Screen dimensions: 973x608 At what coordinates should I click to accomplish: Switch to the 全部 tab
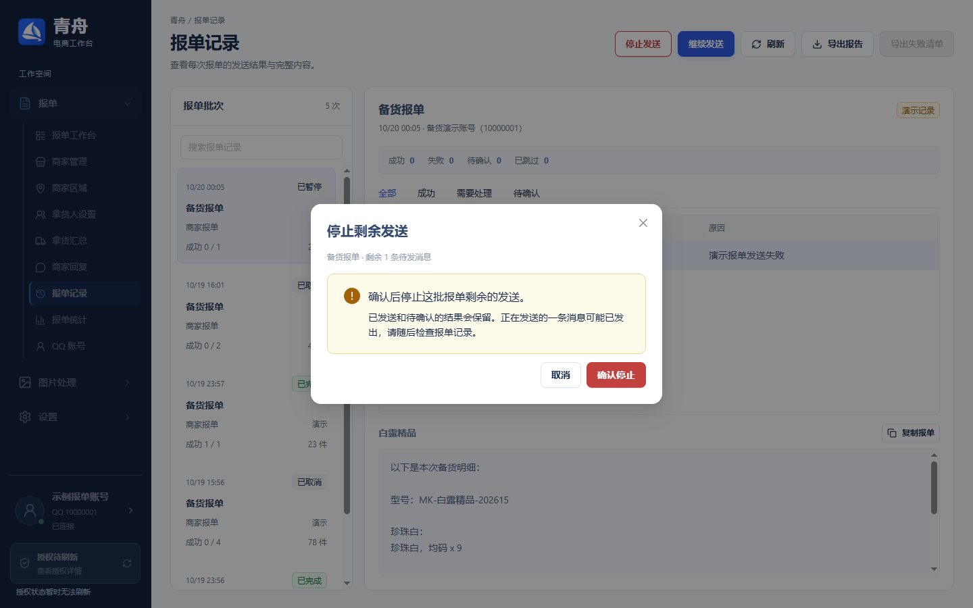coord(387,193)
